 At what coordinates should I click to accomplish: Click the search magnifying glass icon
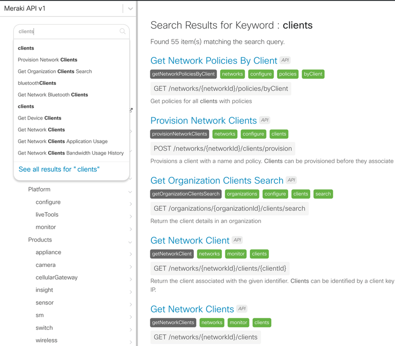[x=122, y=31]
